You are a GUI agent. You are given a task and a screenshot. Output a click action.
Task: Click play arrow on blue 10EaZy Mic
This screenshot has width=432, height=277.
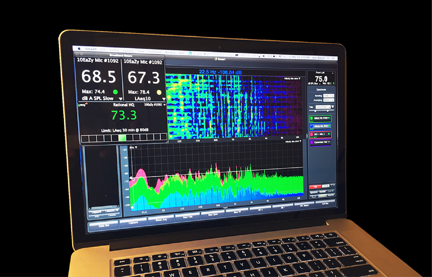coord(329,126)
